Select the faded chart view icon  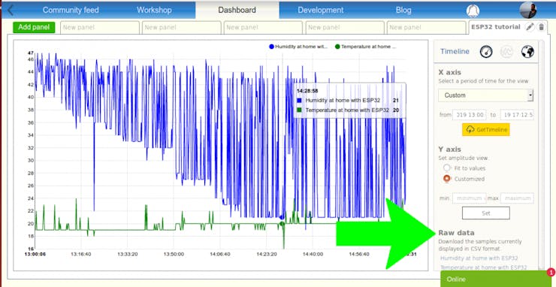tap(506, 52)
